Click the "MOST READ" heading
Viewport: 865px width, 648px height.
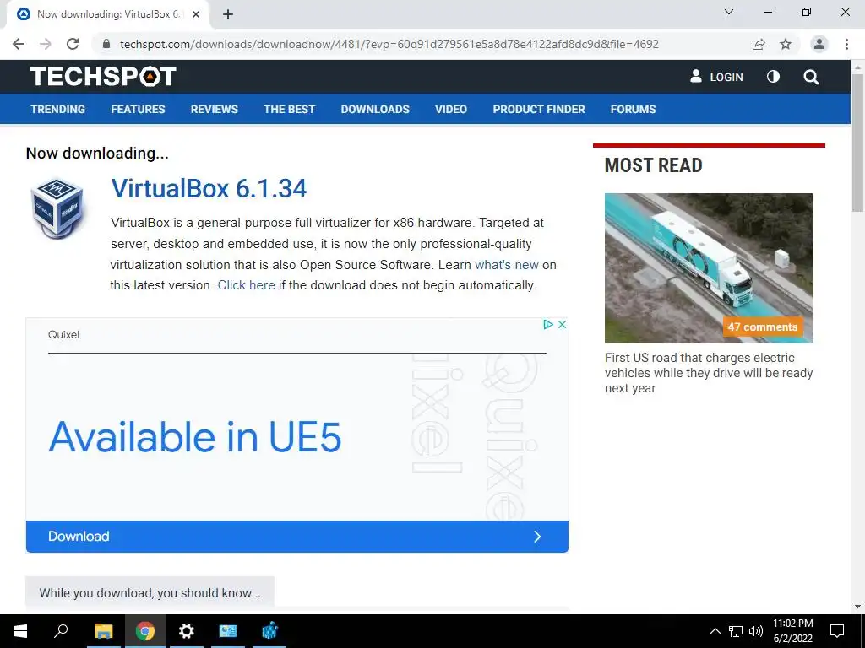coord(653,165)
